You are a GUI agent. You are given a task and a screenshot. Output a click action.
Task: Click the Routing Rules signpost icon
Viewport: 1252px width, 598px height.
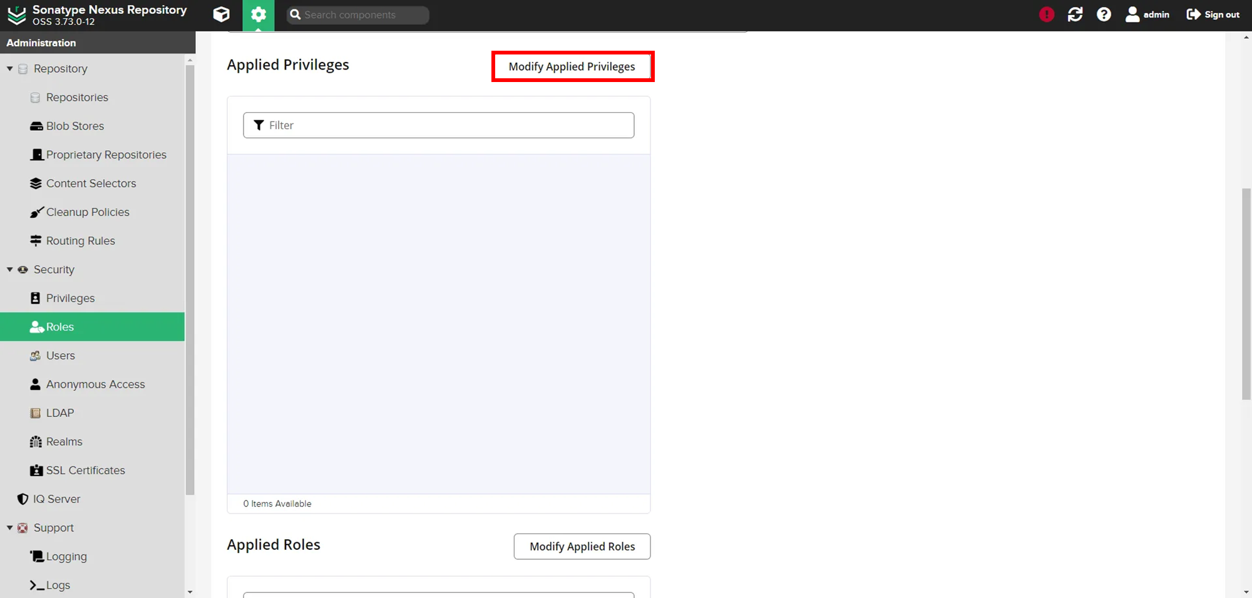click(x=36, y=241)
